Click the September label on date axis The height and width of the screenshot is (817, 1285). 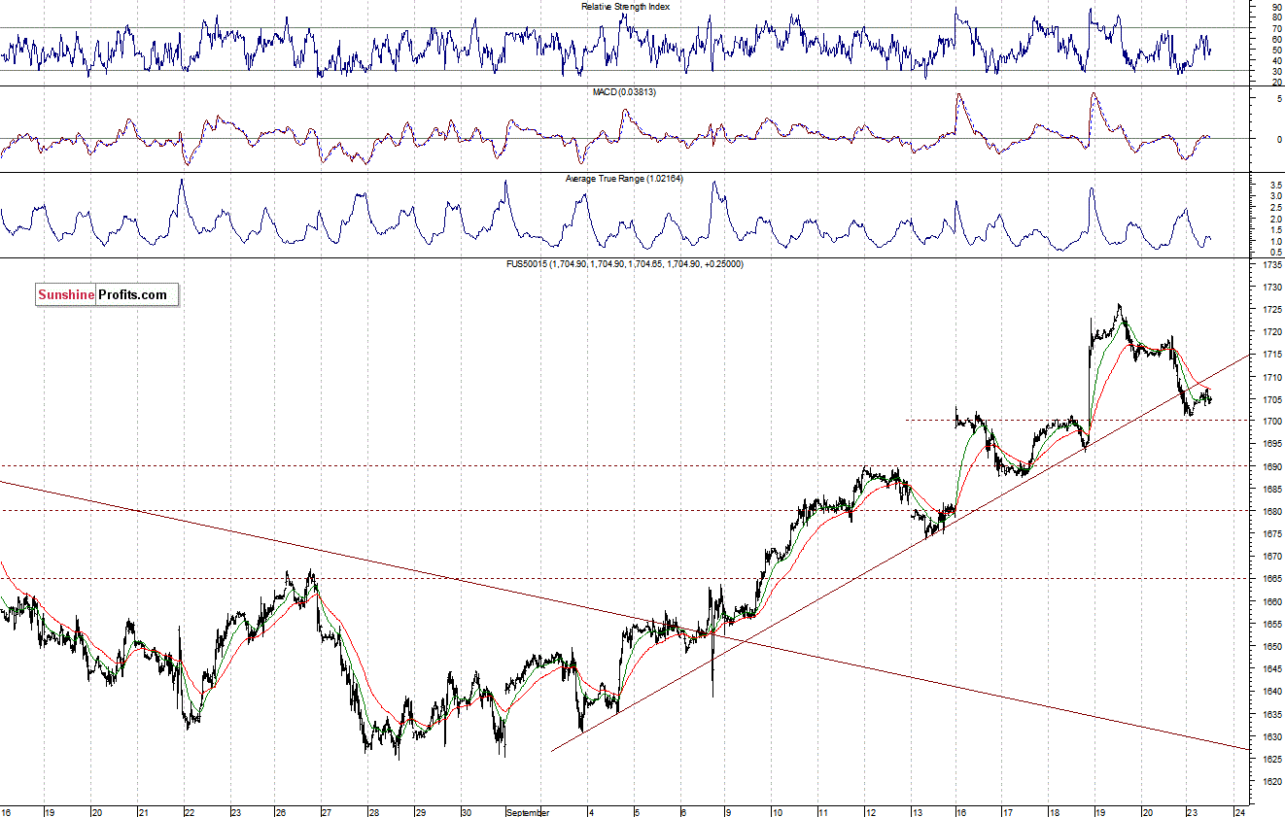pos(529,811)
